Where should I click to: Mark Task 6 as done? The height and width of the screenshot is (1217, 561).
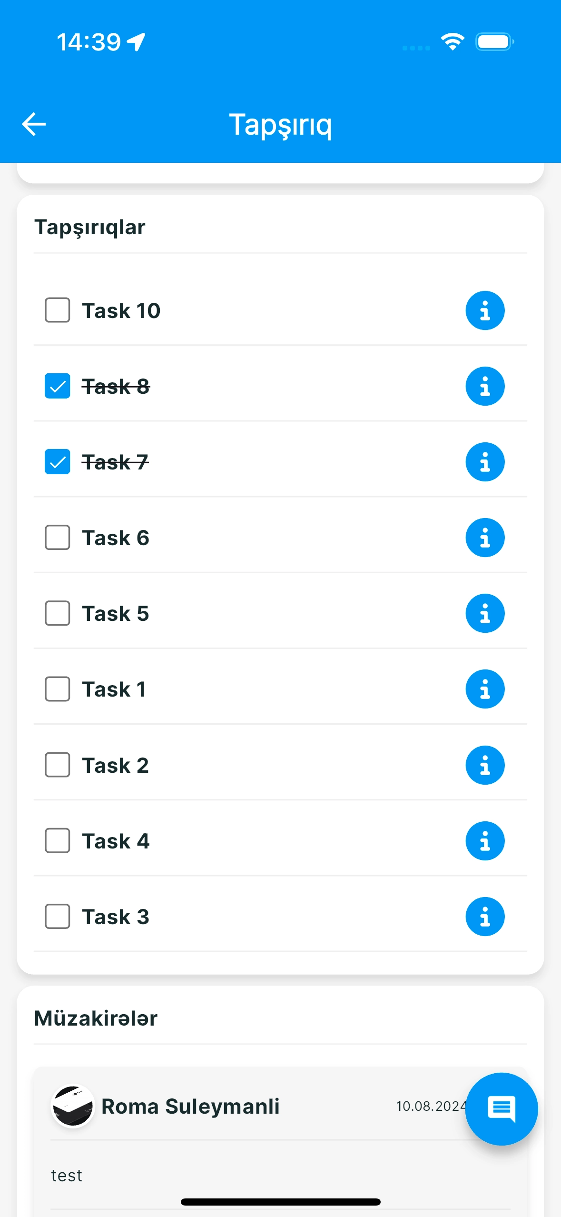point(58,538)
